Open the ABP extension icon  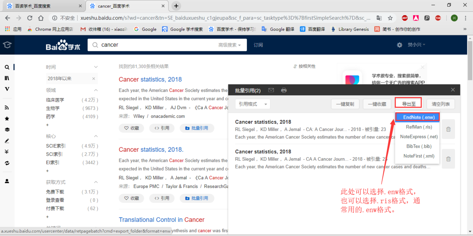(404, 18)
